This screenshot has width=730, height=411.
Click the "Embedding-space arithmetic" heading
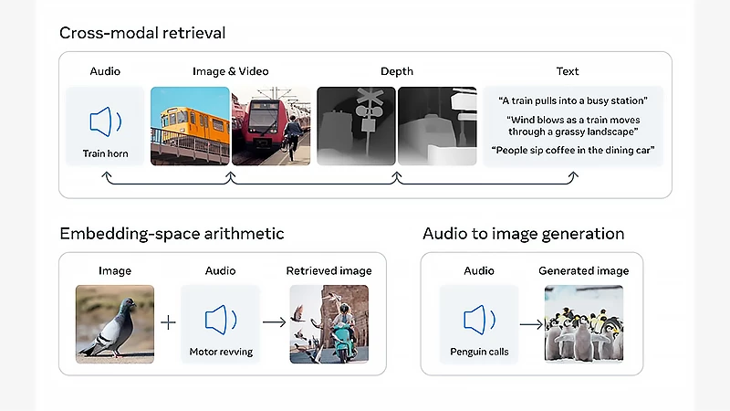click(172, 234)
